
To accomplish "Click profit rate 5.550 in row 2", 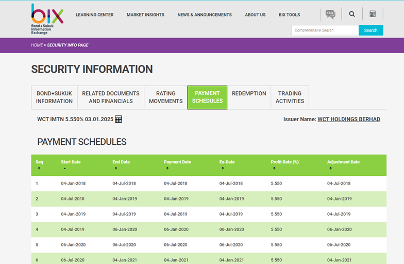I will click(276, 199).
